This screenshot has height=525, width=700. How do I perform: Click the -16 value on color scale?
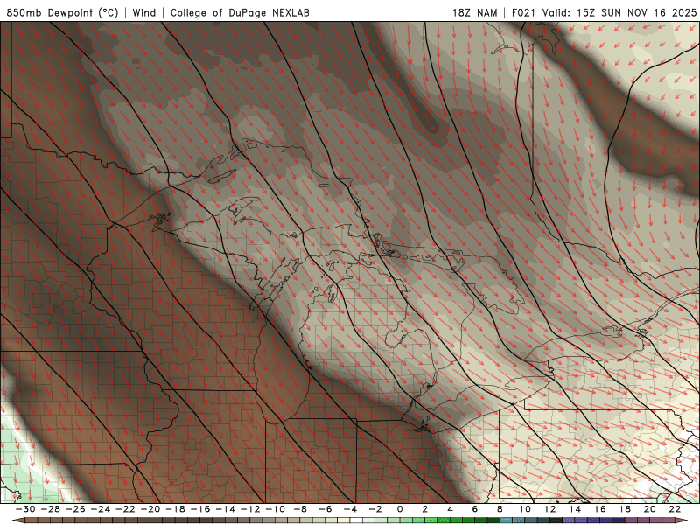pyautogui.click(x=200, y=509)
